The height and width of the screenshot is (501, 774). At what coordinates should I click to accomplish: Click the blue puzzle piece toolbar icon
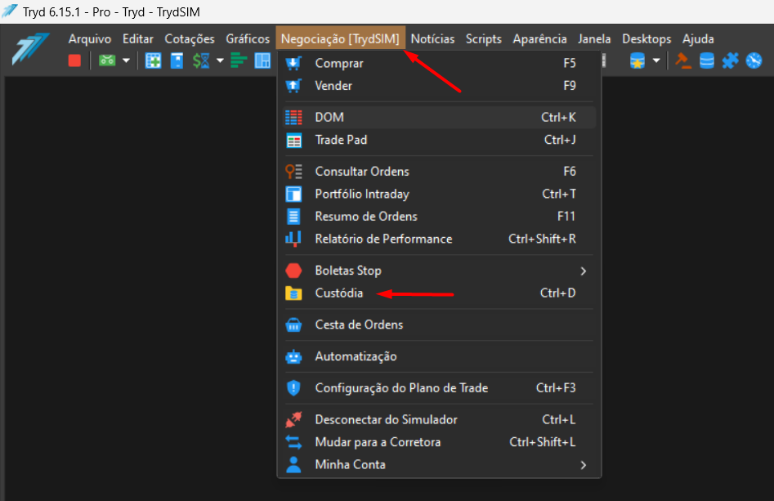731,60
